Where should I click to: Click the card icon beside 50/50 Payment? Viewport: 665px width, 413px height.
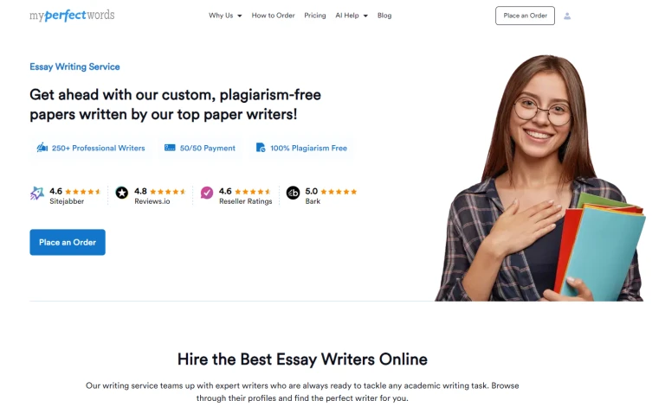point(170,148)
